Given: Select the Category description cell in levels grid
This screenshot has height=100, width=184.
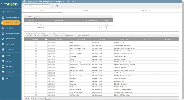Looking at the screenshot, I should tap(59, 24).
